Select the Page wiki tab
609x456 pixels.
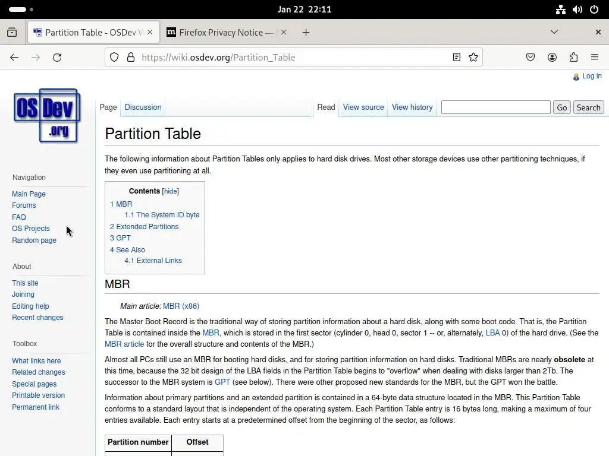[108, 107]
